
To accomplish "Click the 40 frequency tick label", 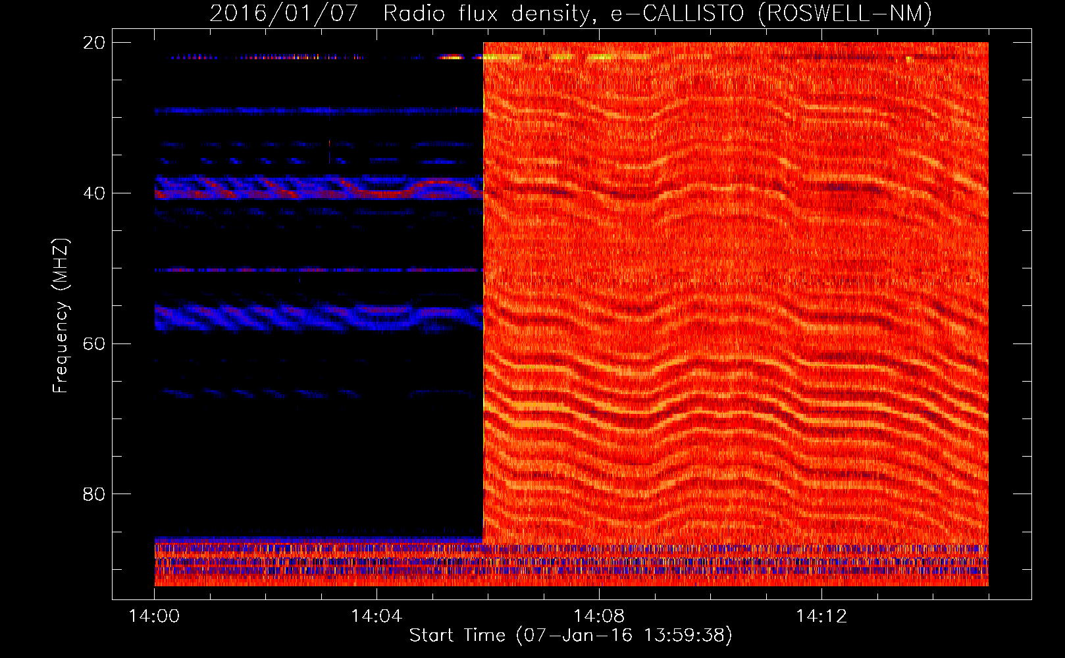I will click(x=93, y=193).
